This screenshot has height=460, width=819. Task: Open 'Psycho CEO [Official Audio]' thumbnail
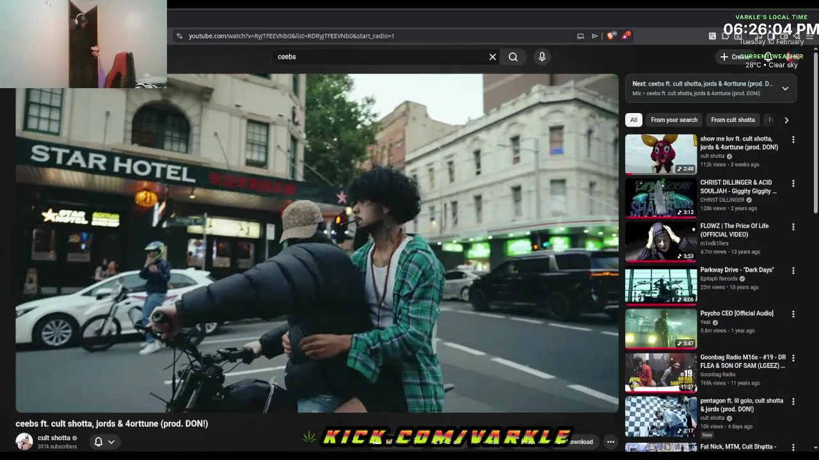661,329
